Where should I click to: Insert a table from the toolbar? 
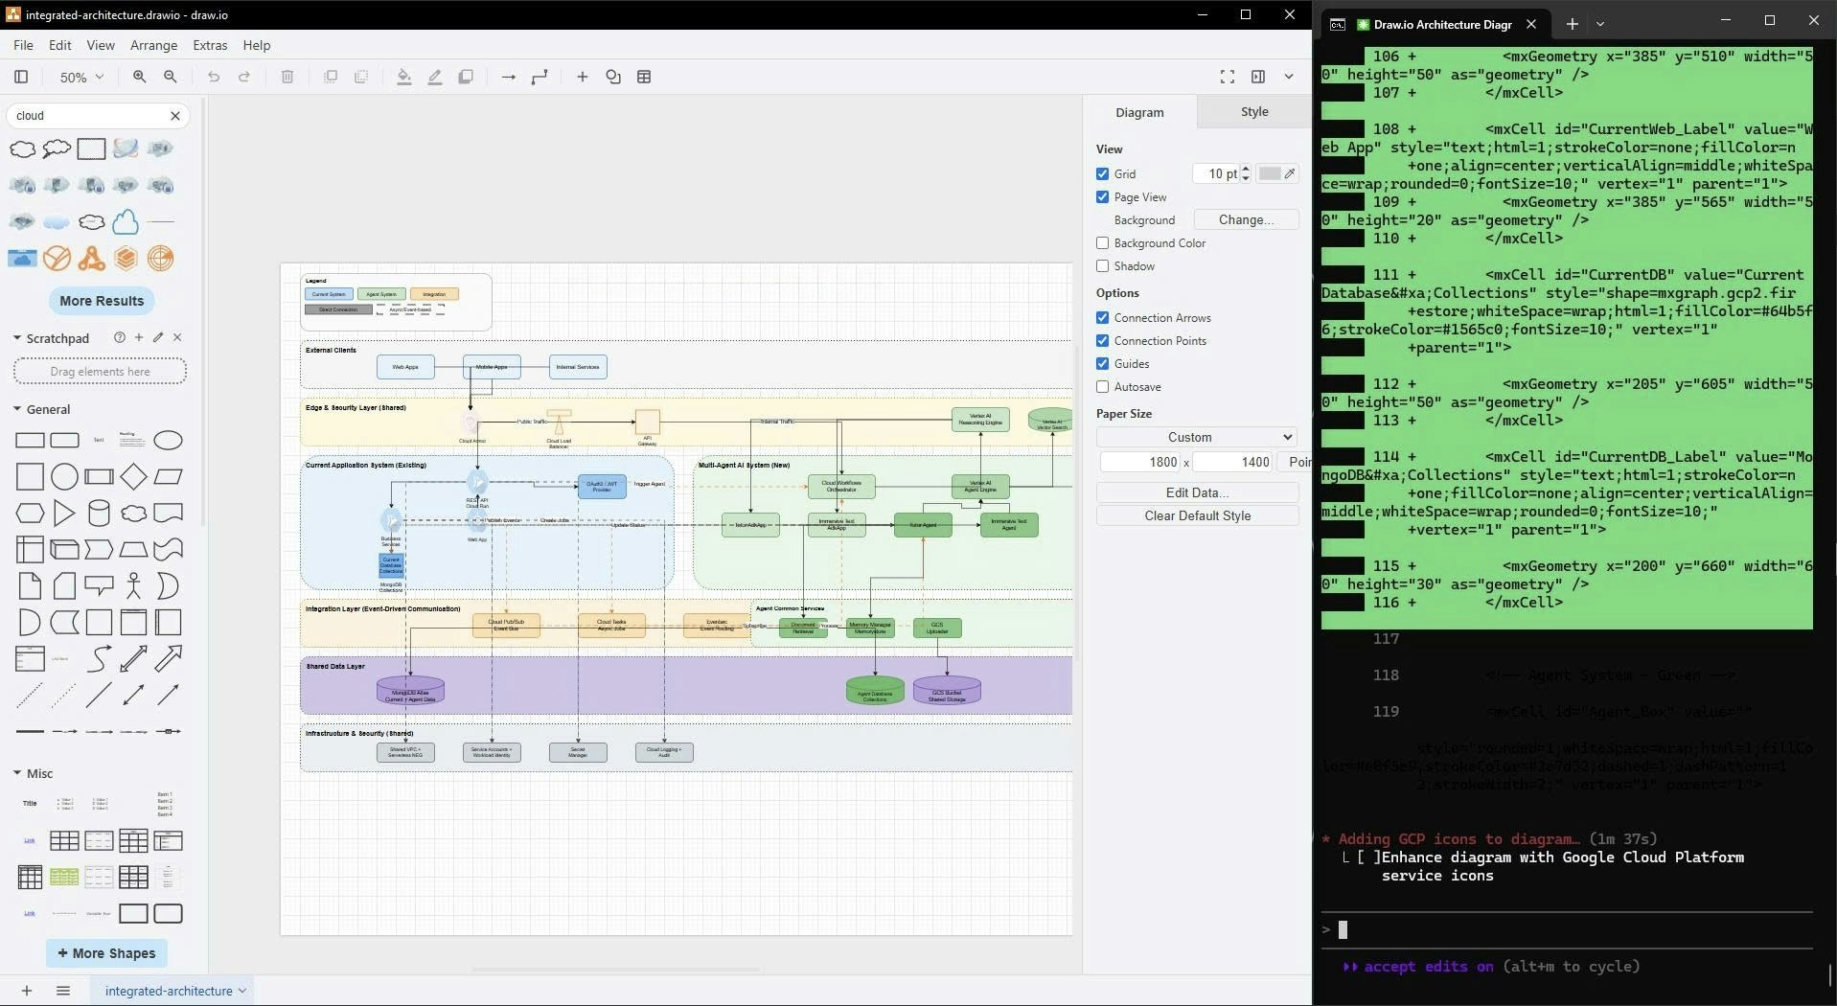coord(644,77)
